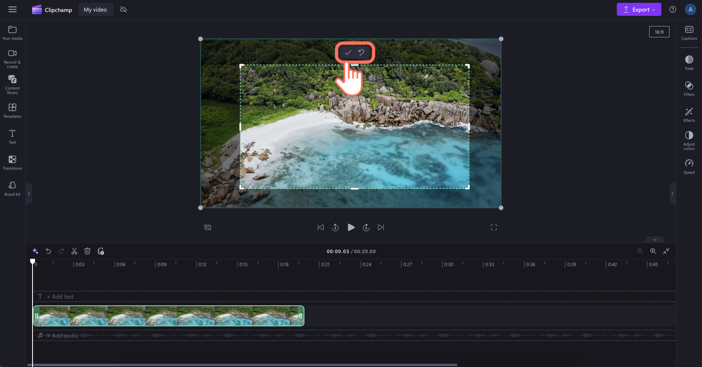702x367 pixels.
Task: Open the Fade panel
Action: [x=689, y=63]
